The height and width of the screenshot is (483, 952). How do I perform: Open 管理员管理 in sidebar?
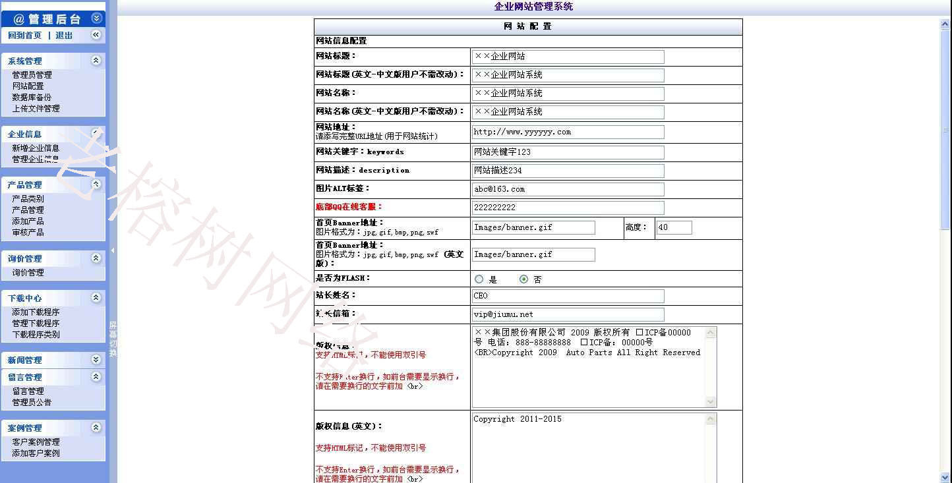[x=32, y=74]
